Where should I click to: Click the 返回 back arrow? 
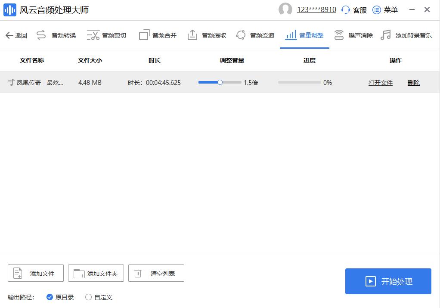coord(16,35)
